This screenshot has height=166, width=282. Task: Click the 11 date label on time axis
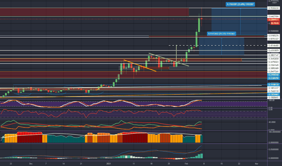134,164
